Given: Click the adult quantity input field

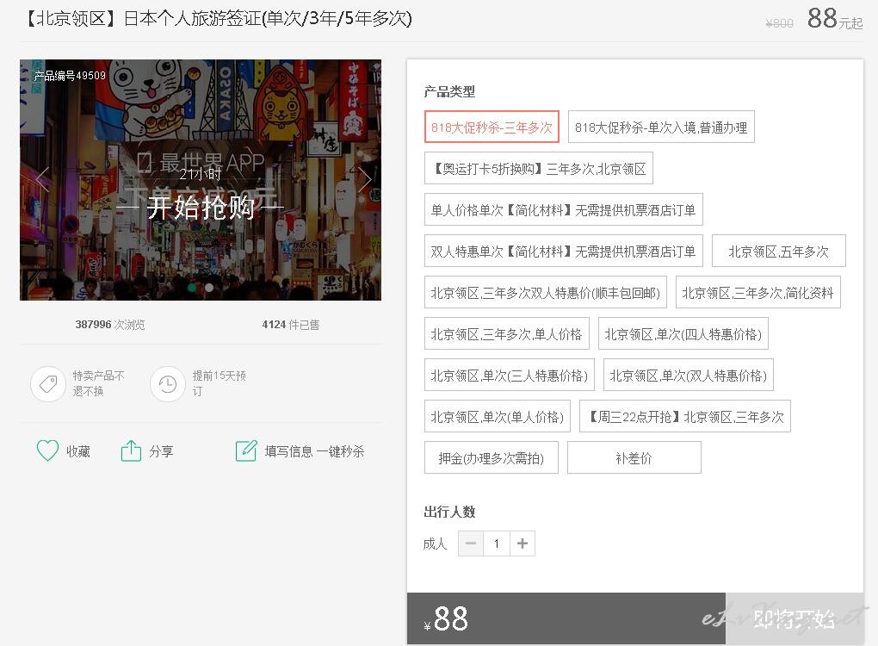Looking at the screenshot, I should pyautogui.click(x=497, y=544).
